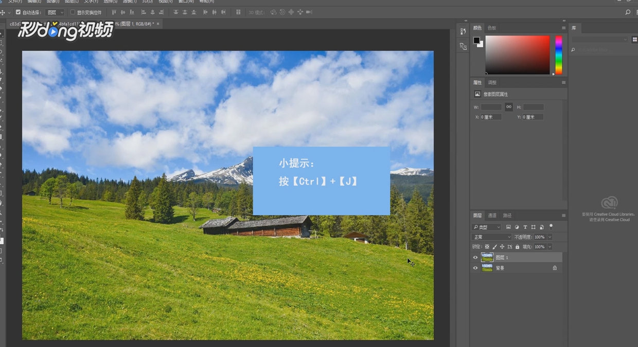Hide the 背景 layer with its eye icon

(x=475, y=268)
